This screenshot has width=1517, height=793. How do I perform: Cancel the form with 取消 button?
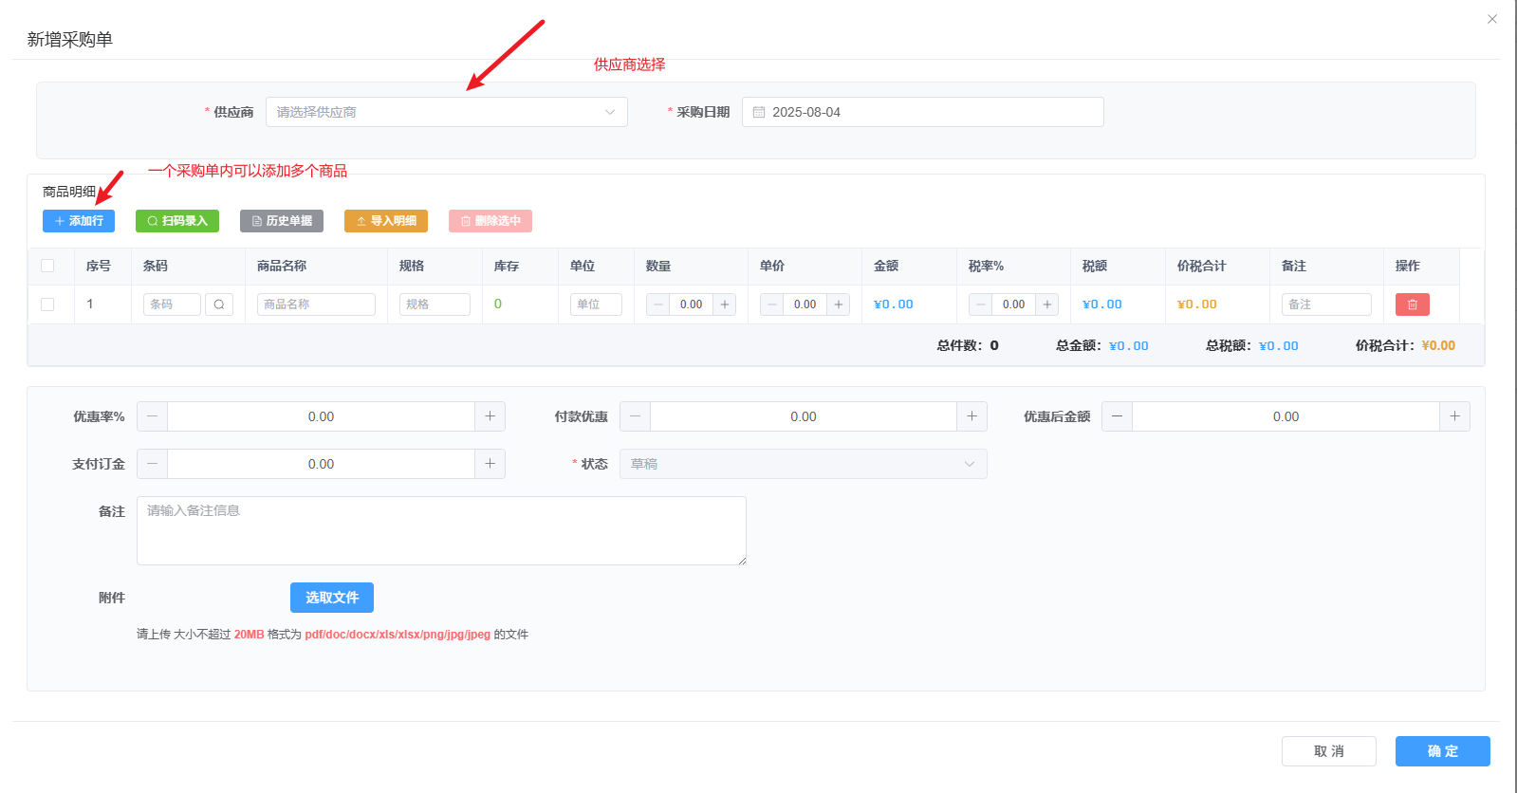(x=1328, y=751)
